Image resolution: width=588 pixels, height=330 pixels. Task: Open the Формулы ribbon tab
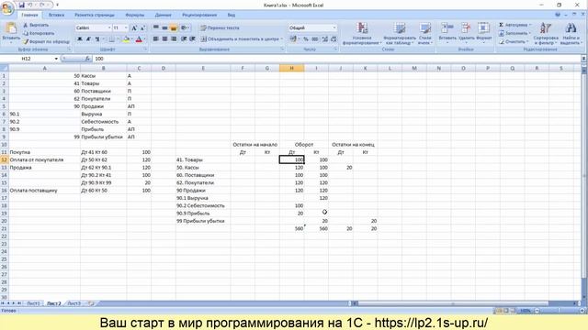(135, 15)
